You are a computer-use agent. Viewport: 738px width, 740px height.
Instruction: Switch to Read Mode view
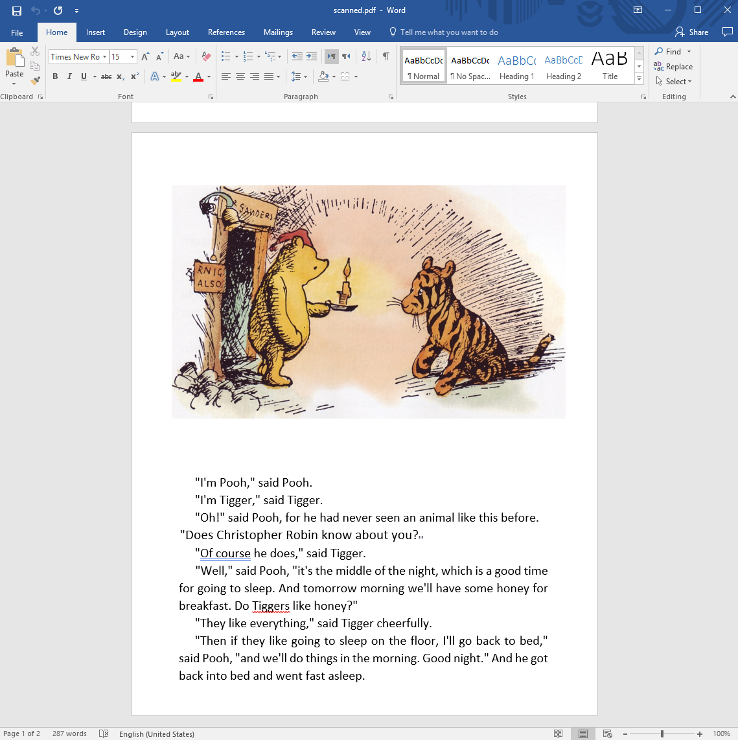(x=559, y=734)
